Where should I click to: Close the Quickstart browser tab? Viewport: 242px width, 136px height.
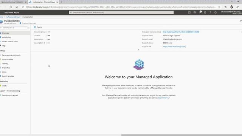(x=26, y=2)
